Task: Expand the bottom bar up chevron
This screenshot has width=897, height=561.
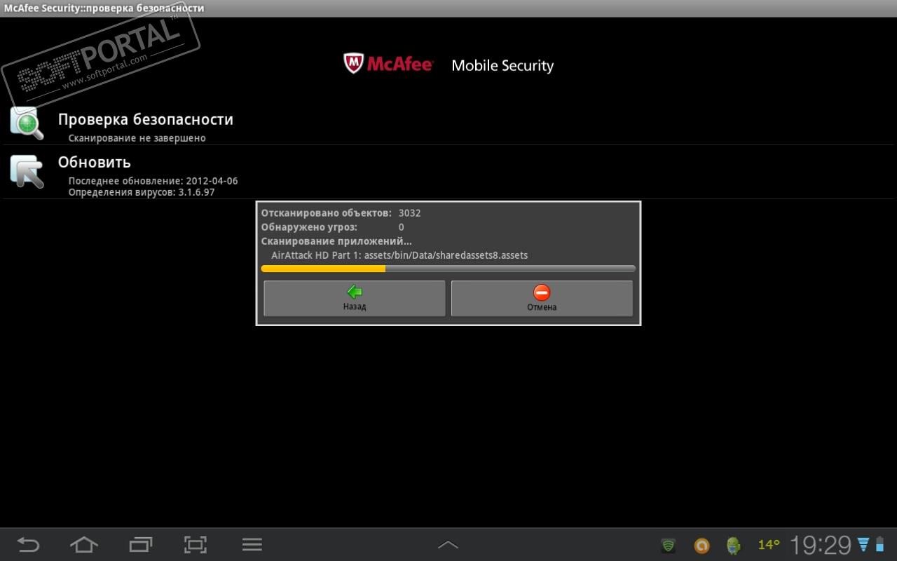Action: 448,544
